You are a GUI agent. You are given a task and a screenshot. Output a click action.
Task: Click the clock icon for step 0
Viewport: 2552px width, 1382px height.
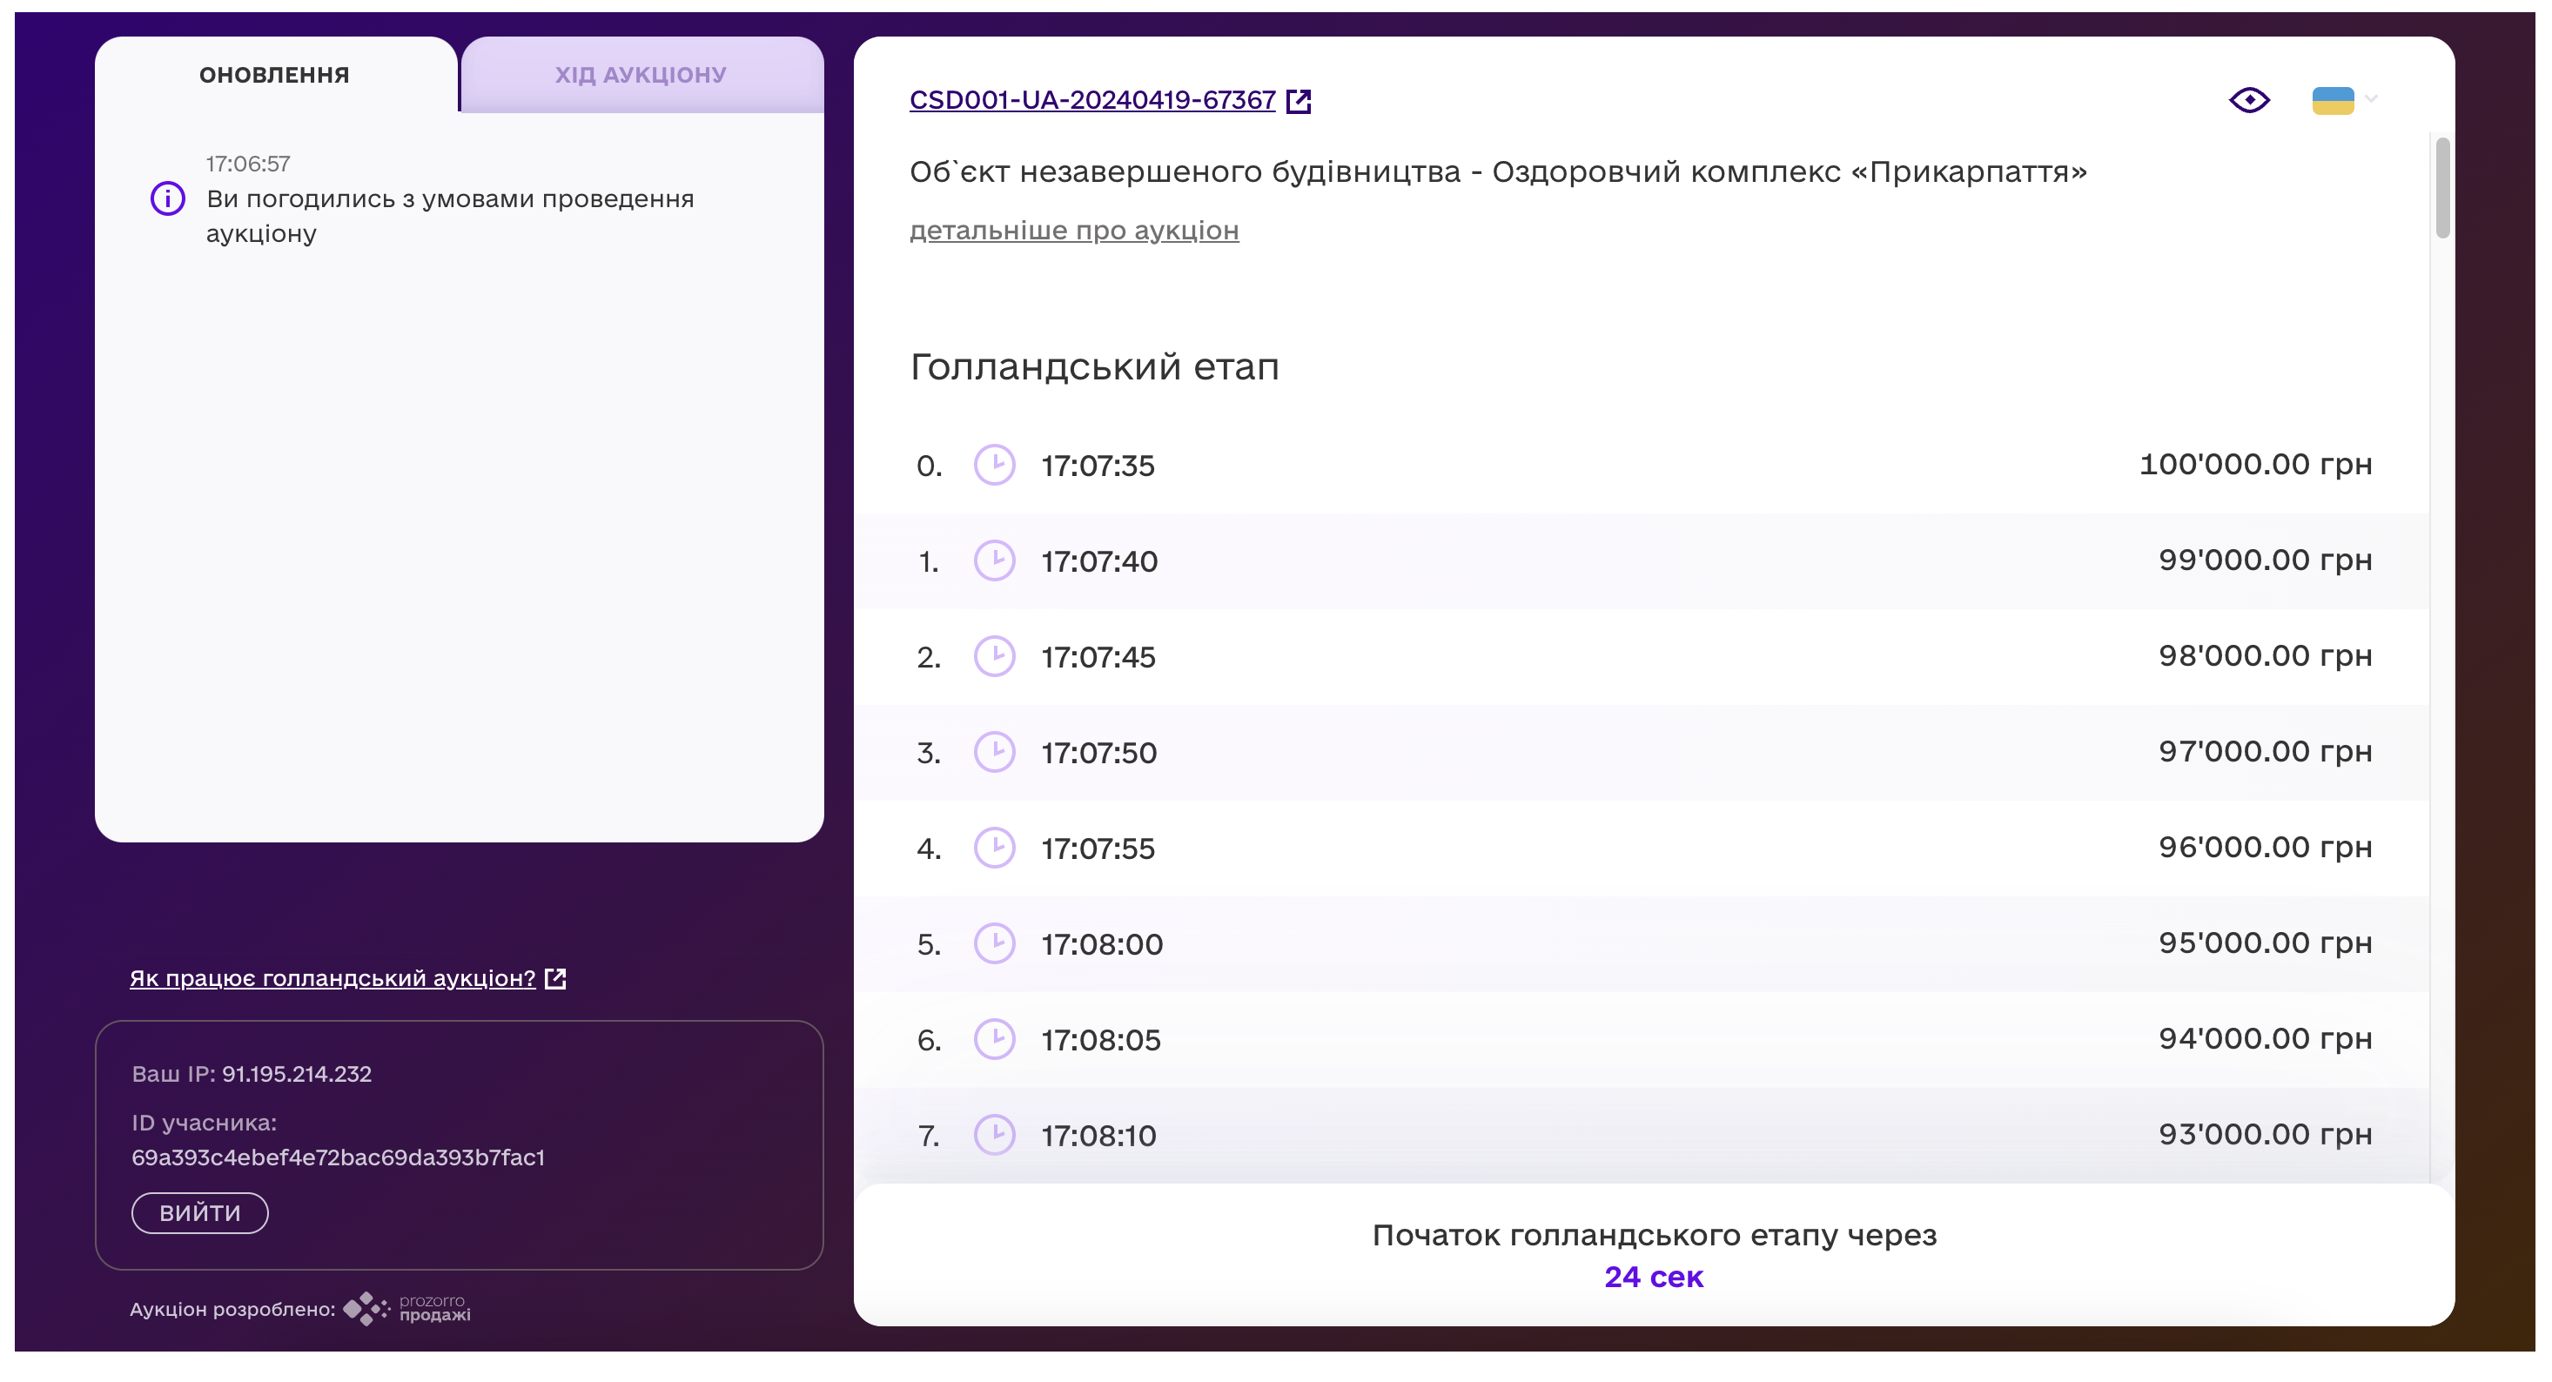pyautogui.click(x=994, y=465)
